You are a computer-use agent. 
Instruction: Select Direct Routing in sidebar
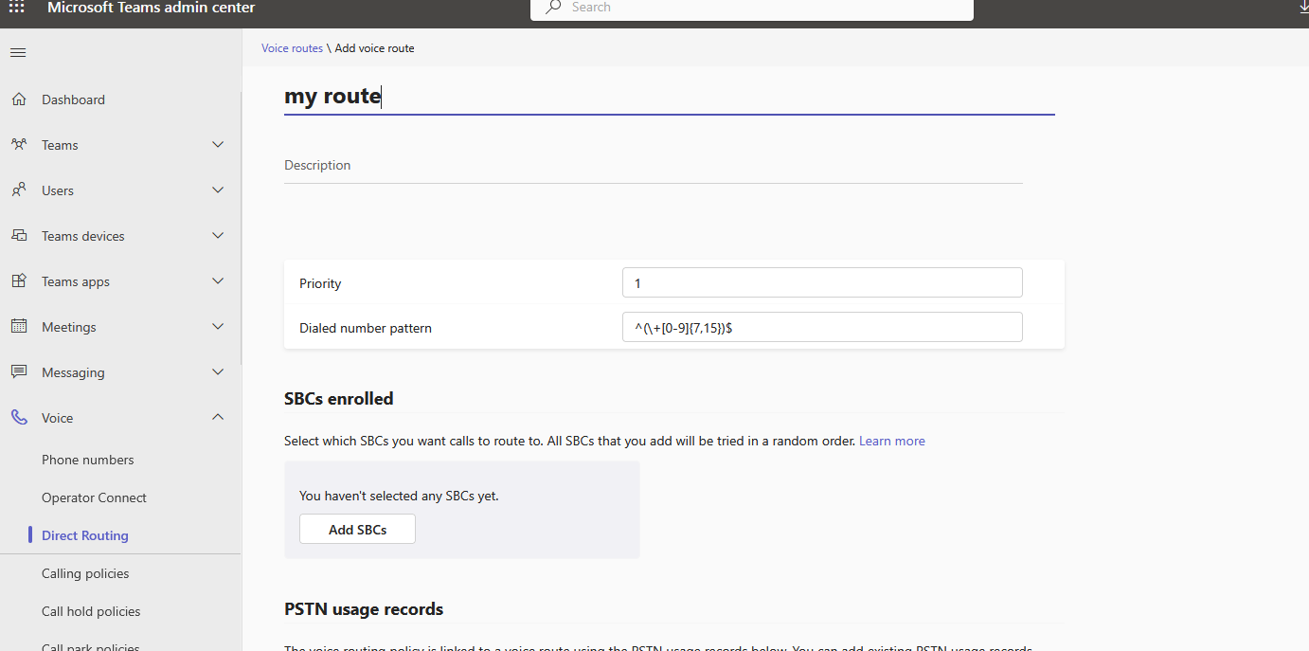85,535
